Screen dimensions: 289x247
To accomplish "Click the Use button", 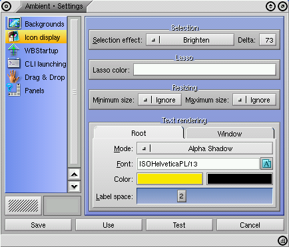I will (109, 225).
